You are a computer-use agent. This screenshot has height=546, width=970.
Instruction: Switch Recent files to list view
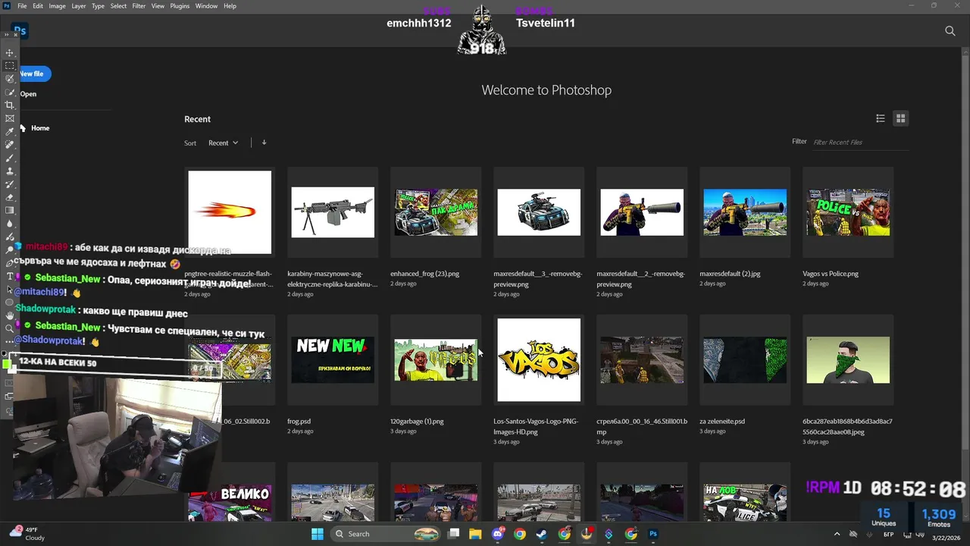(x=881, y=118)
